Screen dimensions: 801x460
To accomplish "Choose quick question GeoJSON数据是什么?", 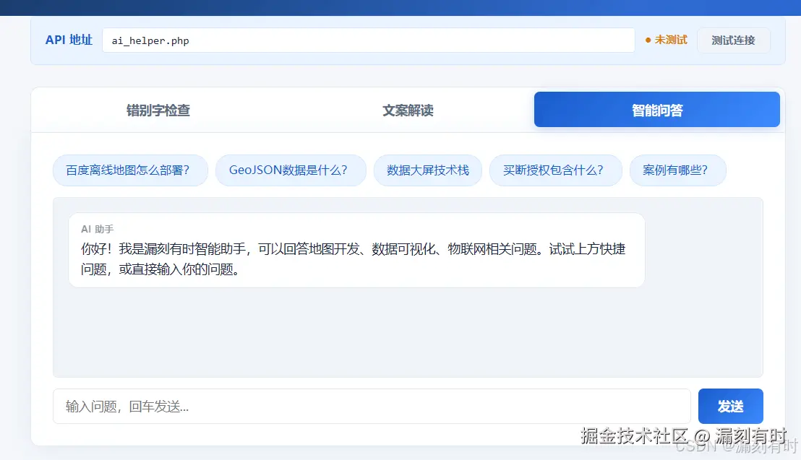I will tap(291, 170).
